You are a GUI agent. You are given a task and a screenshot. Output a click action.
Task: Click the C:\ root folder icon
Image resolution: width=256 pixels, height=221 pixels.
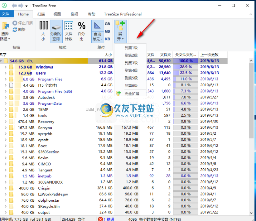[x=6, y=61]
